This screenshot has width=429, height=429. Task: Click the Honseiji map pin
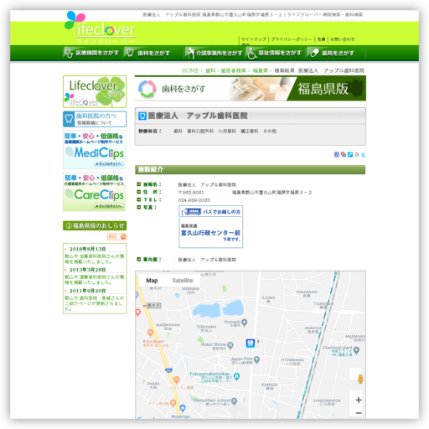click(x=245, y=323)
